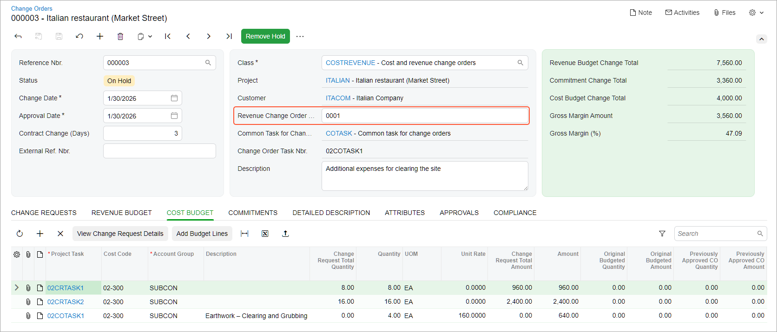777x332 pixels.
Task: Click Add Budget Lines button
Action: (x=202, y=234)
